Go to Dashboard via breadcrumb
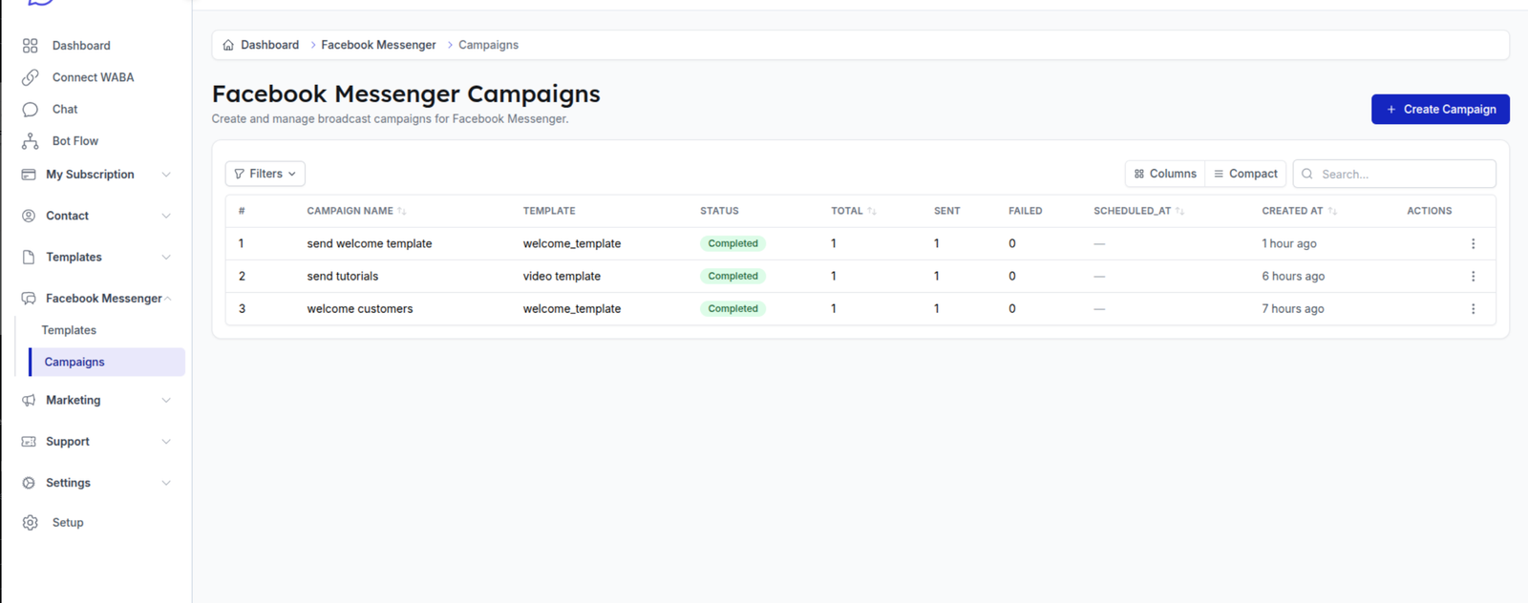 pos(269,45)
